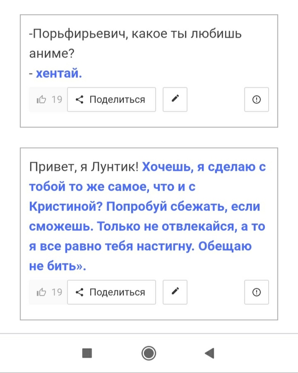Like the anime question post with thumbs-up
Image resolution: width=298 pixels, height=373 pixels.
click(x=42, y=100)
